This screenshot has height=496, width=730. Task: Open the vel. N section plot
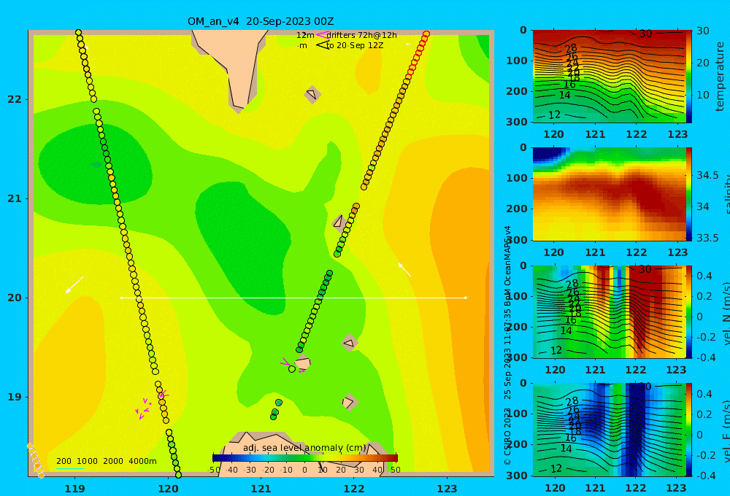click(610, 311)
